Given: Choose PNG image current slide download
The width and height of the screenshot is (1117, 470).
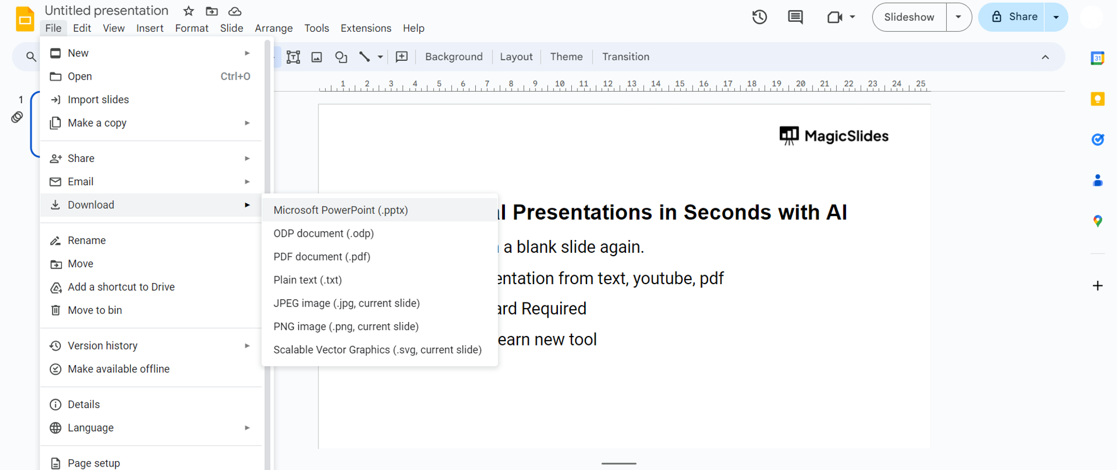Looking at the screenshot, I should pyautogui.click(x=380, y=327).
